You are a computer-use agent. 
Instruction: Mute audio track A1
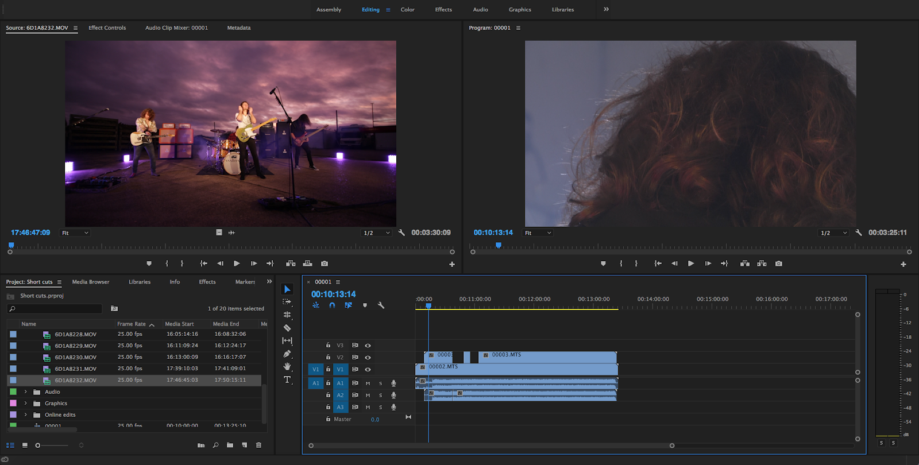368,383
